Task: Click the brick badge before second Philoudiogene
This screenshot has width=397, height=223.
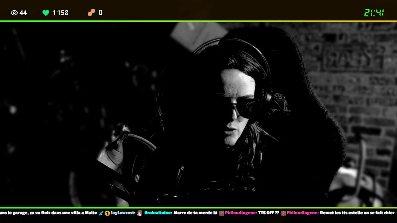Action: [x=283, y=213]
